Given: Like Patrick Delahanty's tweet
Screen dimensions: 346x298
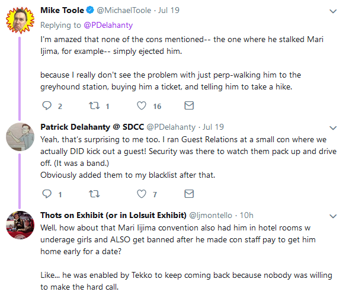Looking at the screenshot, I should [142, 194].
